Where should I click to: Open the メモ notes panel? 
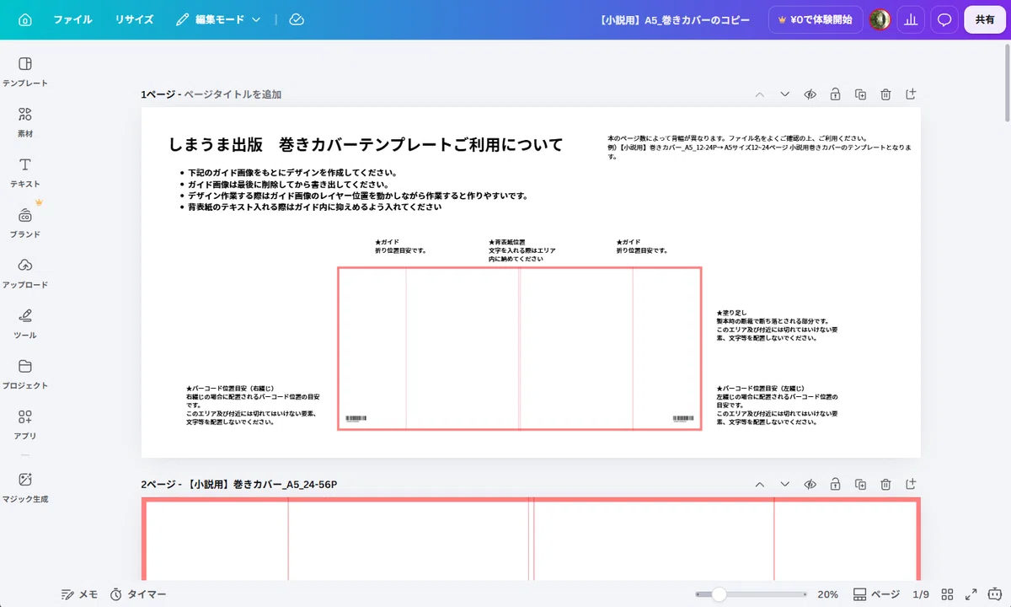(x=80, y=594)
